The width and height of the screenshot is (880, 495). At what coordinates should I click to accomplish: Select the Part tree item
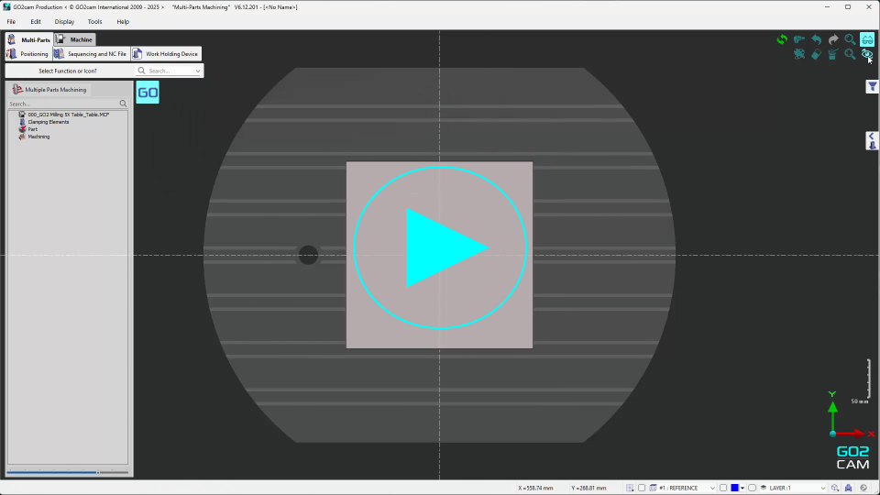coord(33,129)
